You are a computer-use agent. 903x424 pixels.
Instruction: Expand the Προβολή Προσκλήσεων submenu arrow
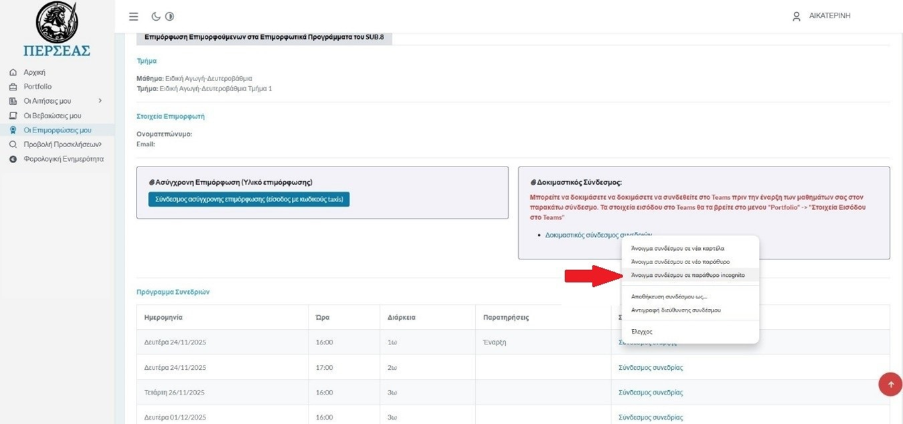tap(100, 144)
